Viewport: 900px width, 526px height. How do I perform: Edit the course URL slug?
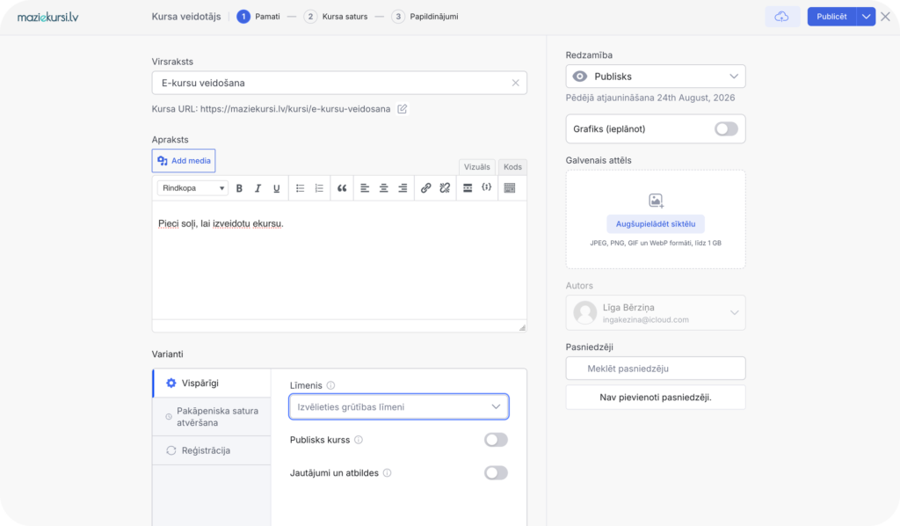[x=403, y=109]
